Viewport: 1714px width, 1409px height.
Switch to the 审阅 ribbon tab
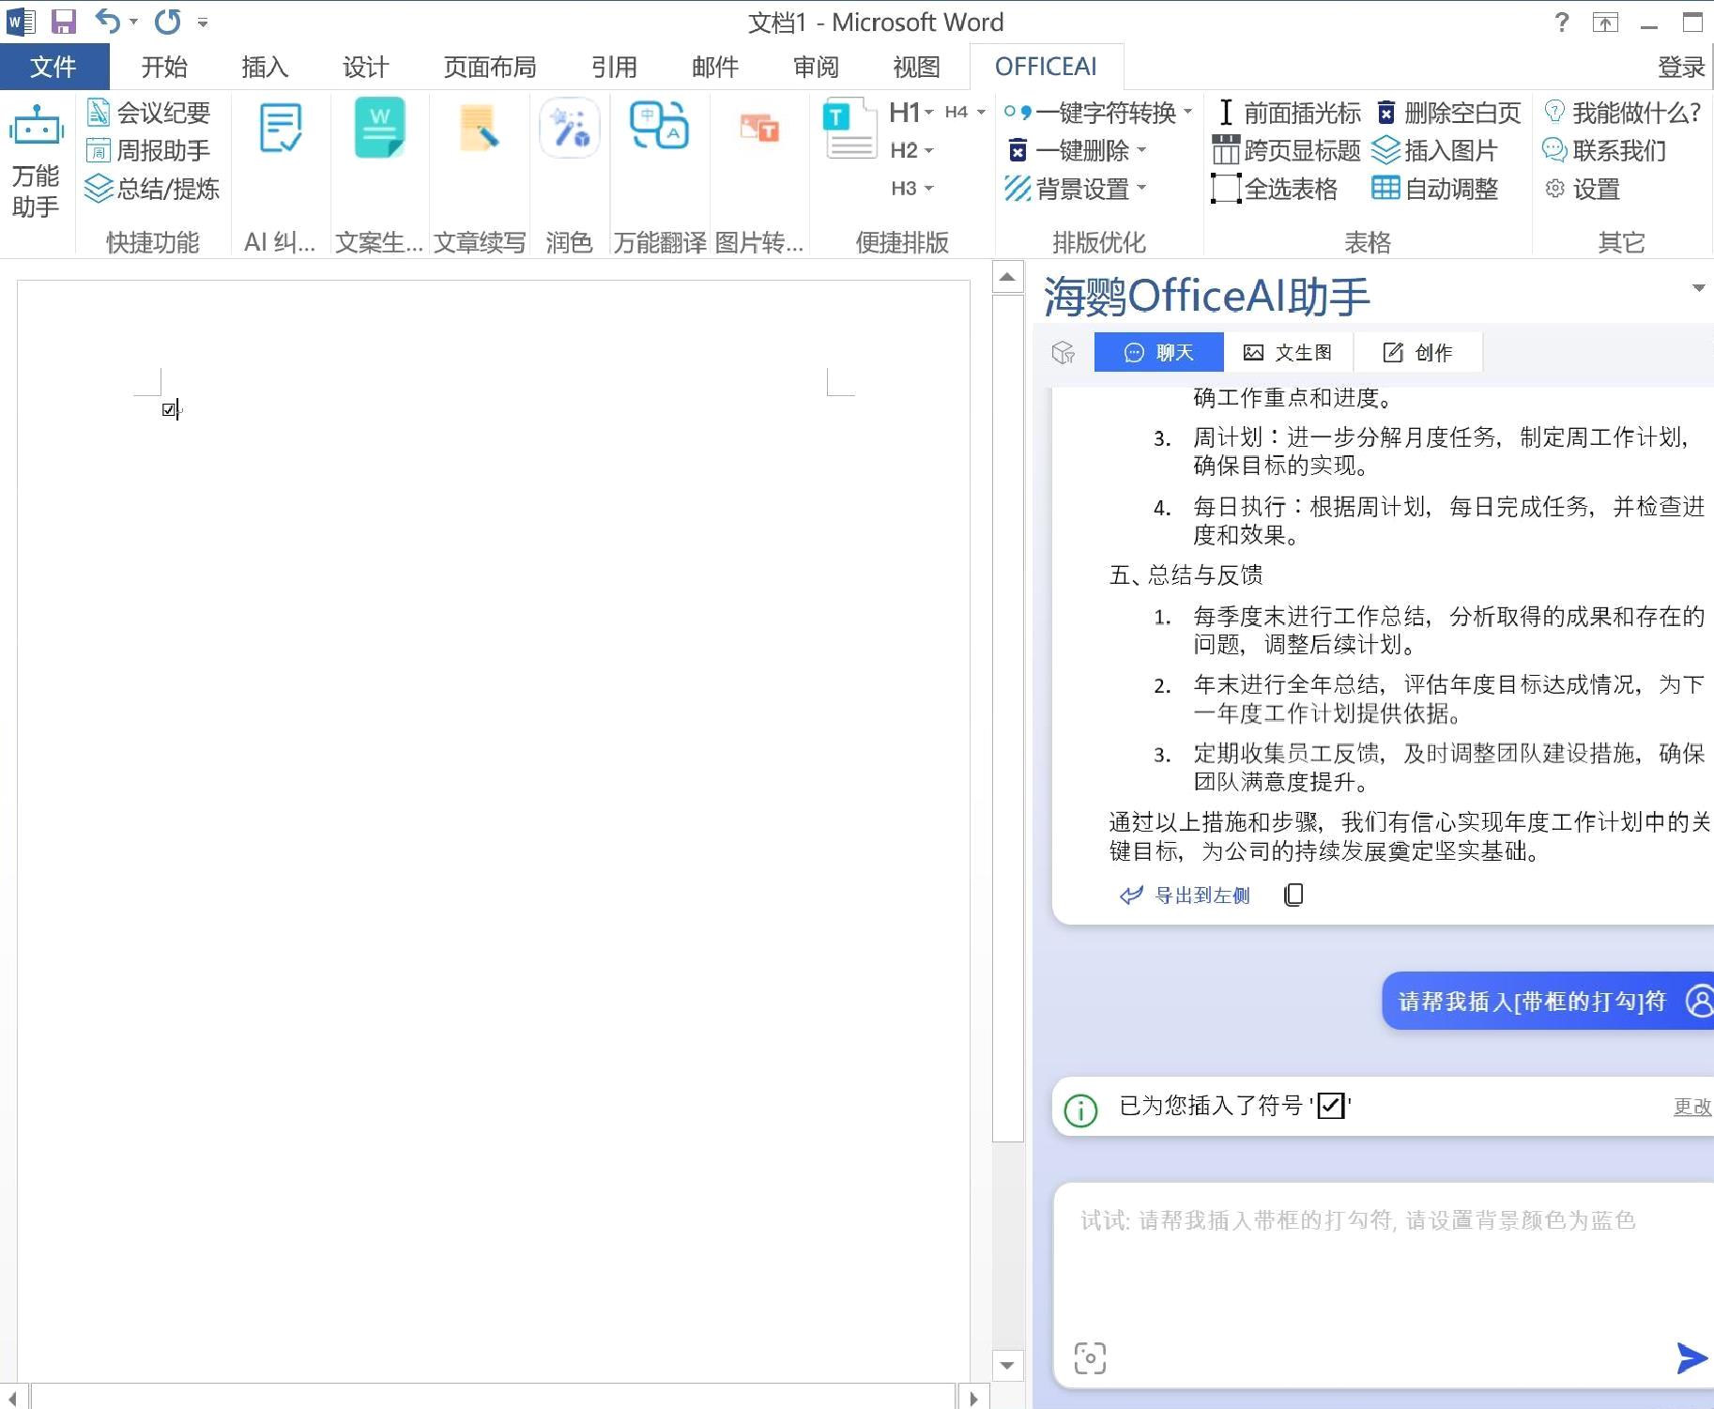point(816,67)
